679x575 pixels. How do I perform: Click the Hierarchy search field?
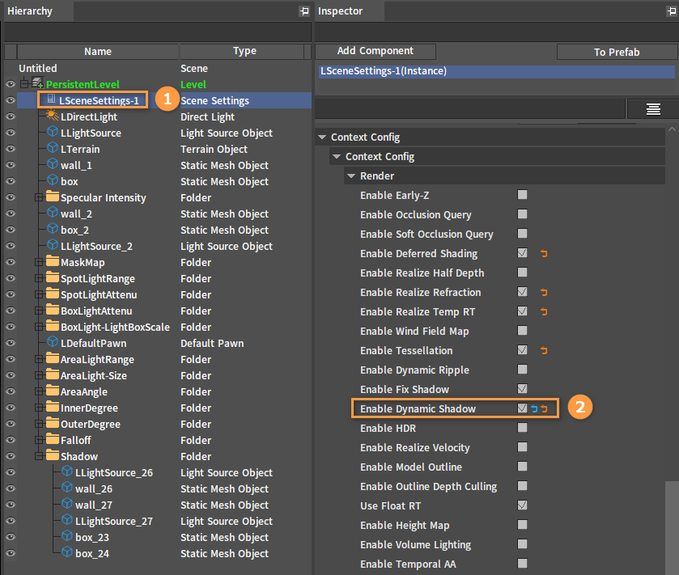click(x=158, y=32)
